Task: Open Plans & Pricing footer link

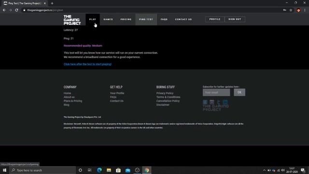Action: [73, 101]
